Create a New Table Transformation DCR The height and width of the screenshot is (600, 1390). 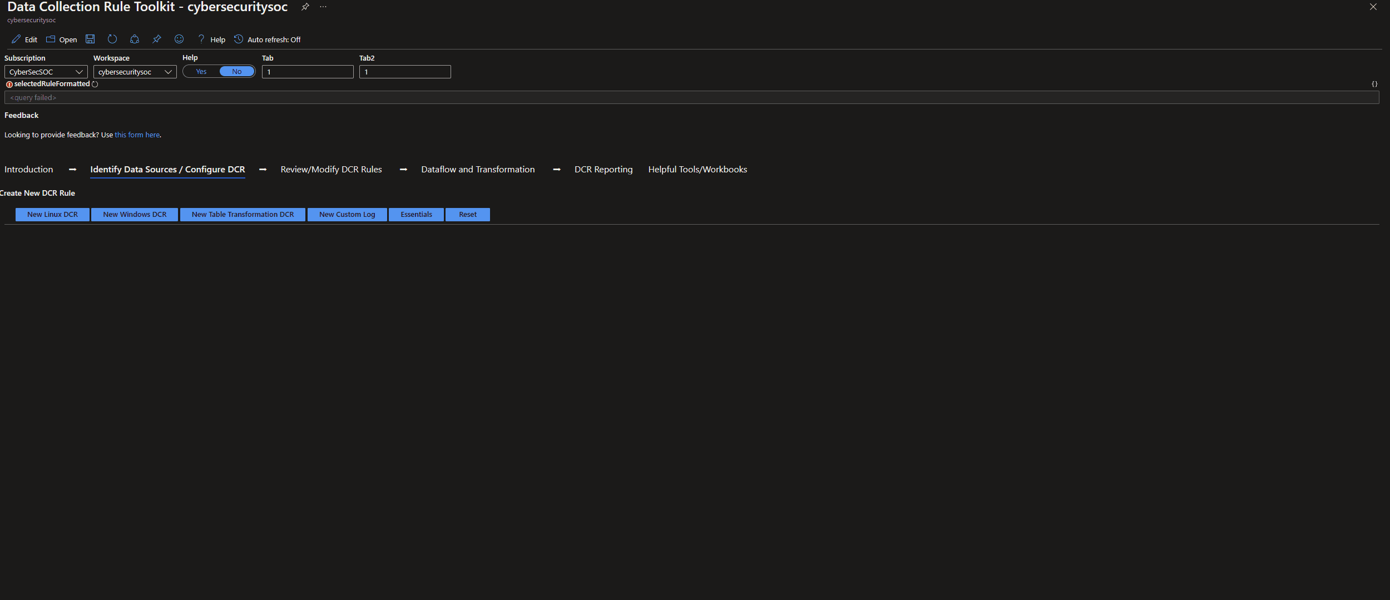pyautogui.click(x=243, y=215)
